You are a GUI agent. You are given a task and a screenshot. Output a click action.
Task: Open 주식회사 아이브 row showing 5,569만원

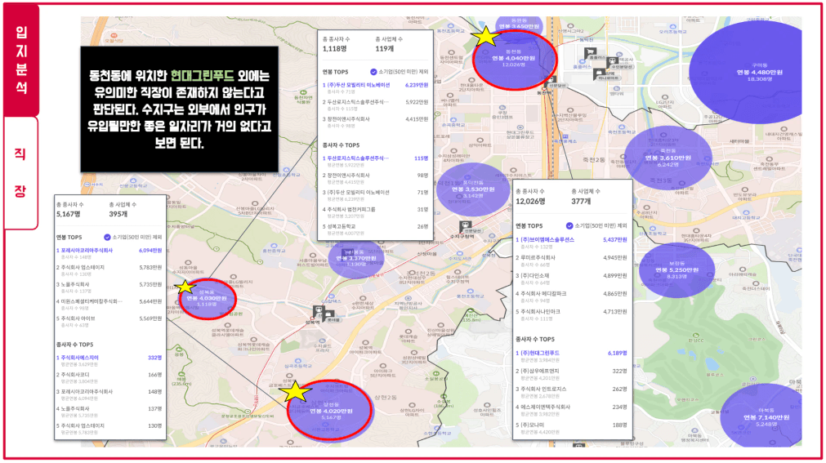click(x=109, y=321)
